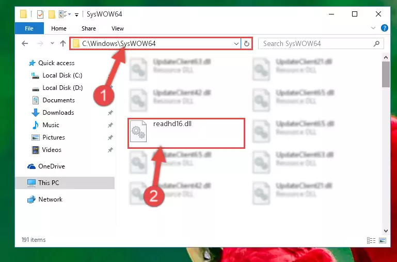Click the scrollbar down arrow
This screenshot has width=397, height=262.
[x=386, y=231]
